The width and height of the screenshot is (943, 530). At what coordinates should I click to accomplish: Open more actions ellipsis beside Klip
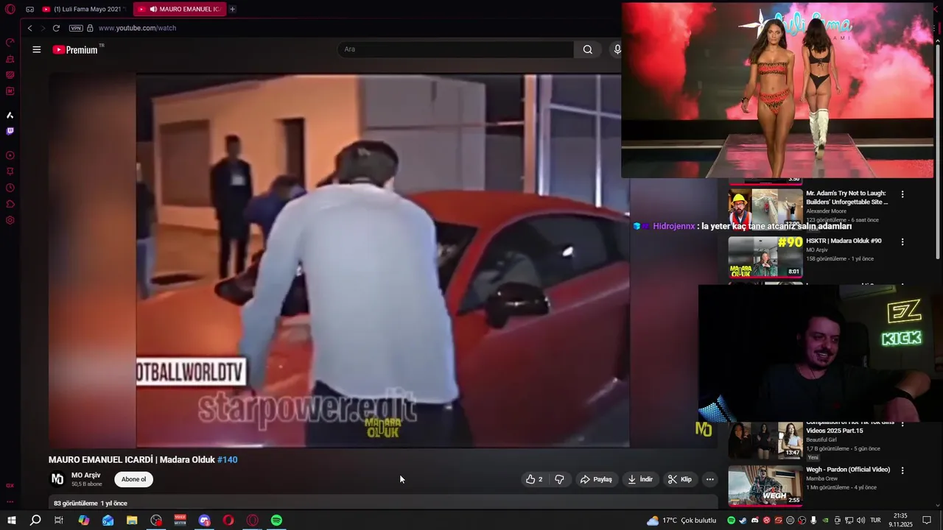click(709, 479)
